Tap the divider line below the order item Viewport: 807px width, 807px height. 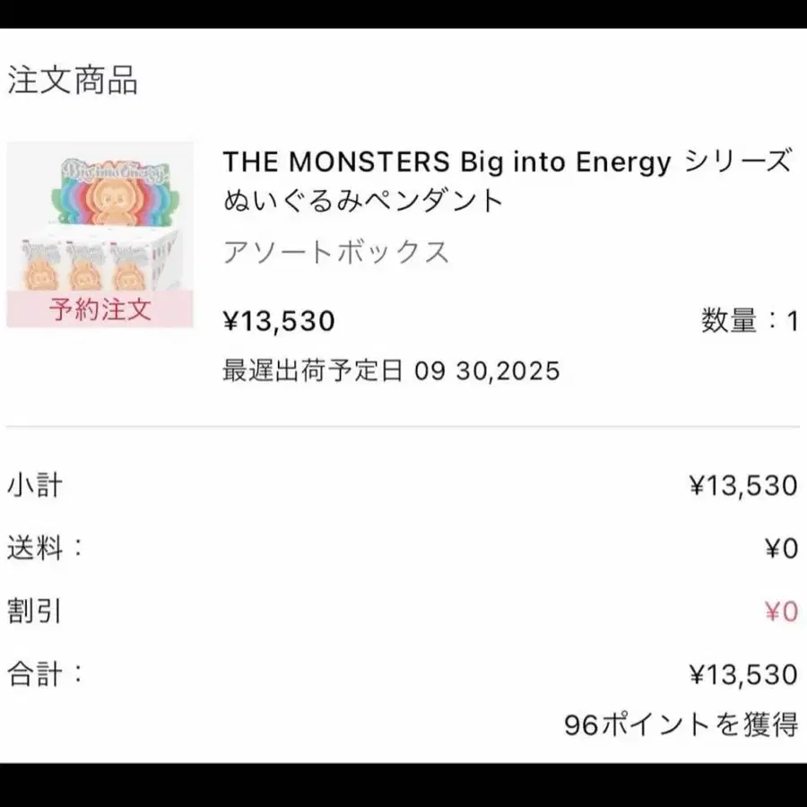tap(403, 427)
